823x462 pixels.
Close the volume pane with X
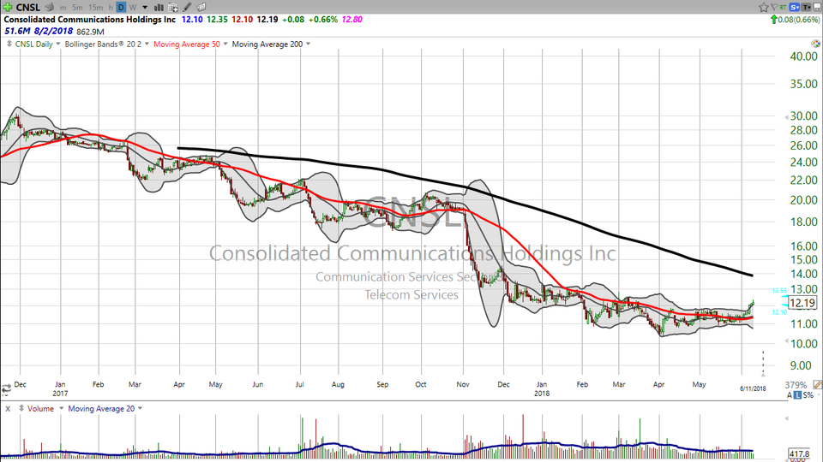(8, 408)
